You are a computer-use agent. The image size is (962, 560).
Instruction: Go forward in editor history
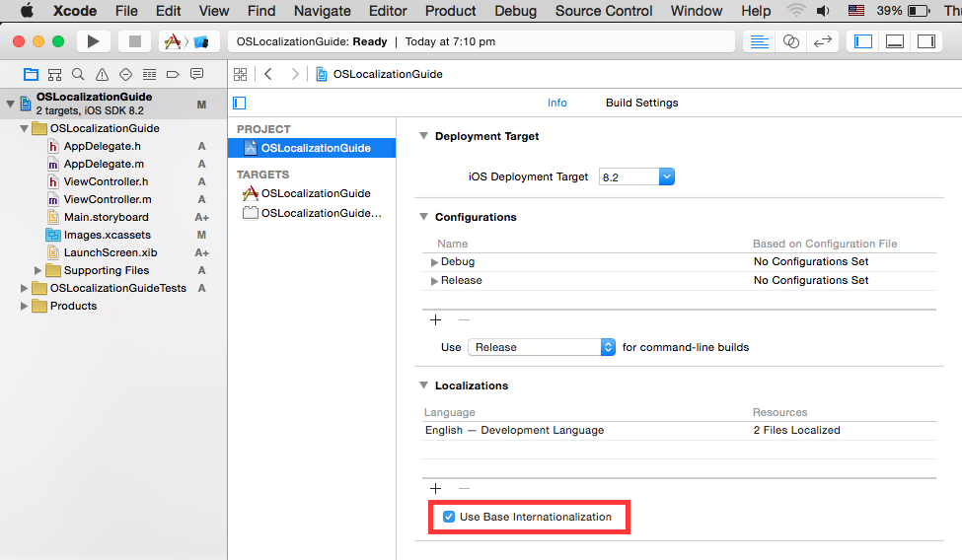(295, 74)
